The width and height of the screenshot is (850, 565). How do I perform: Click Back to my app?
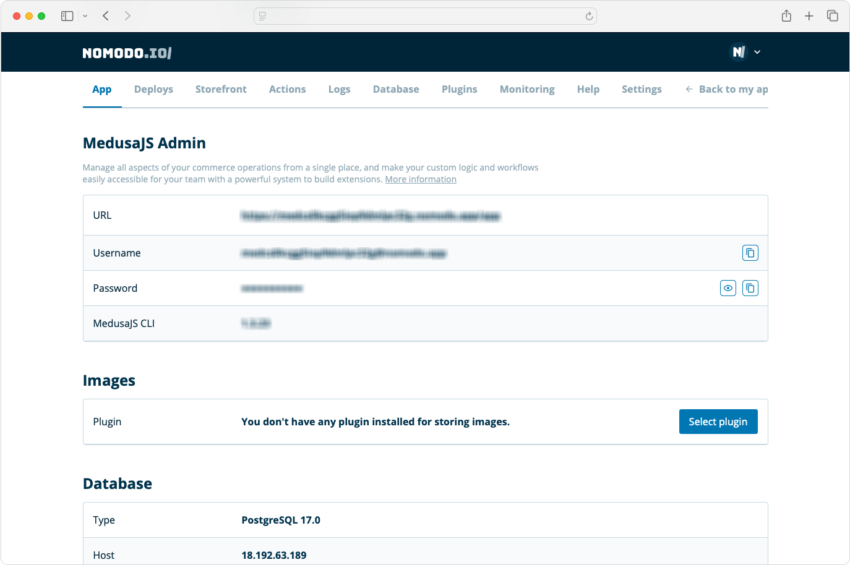point(726,89)
